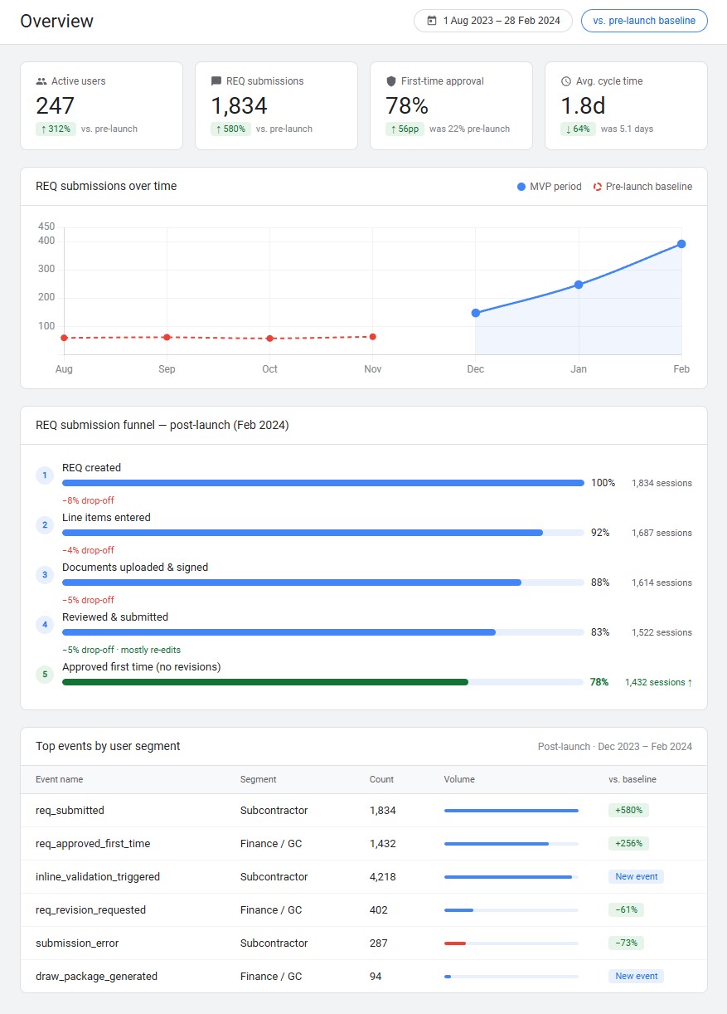Click funnel step 3 number badge
This screenshot has height=1014, width=727.
click(45, 575)
